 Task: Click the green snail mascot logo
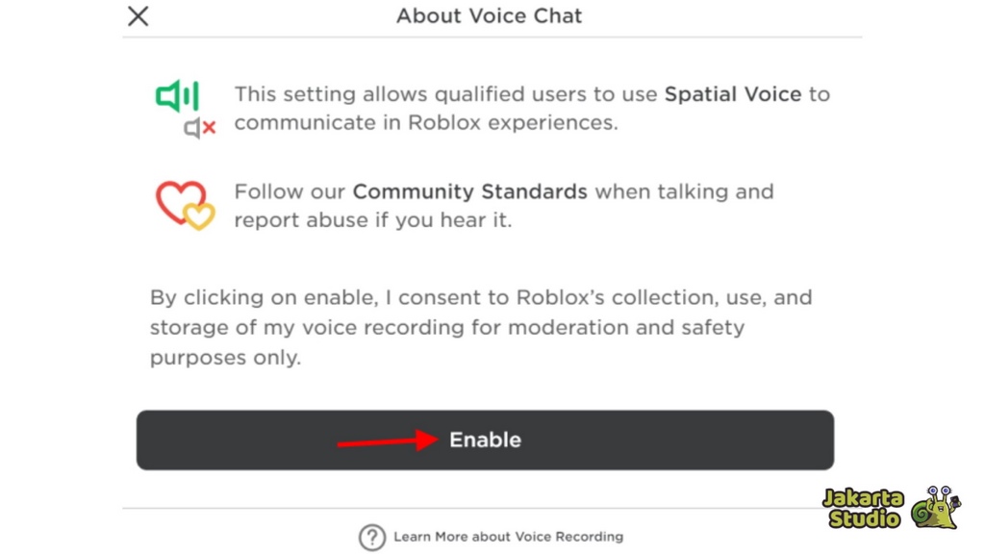click(935, 508)
